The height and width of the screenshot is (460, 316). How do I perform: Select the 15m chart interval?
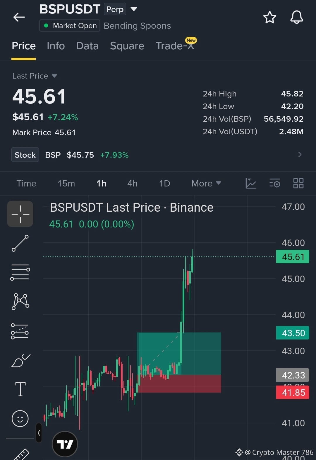66,184
